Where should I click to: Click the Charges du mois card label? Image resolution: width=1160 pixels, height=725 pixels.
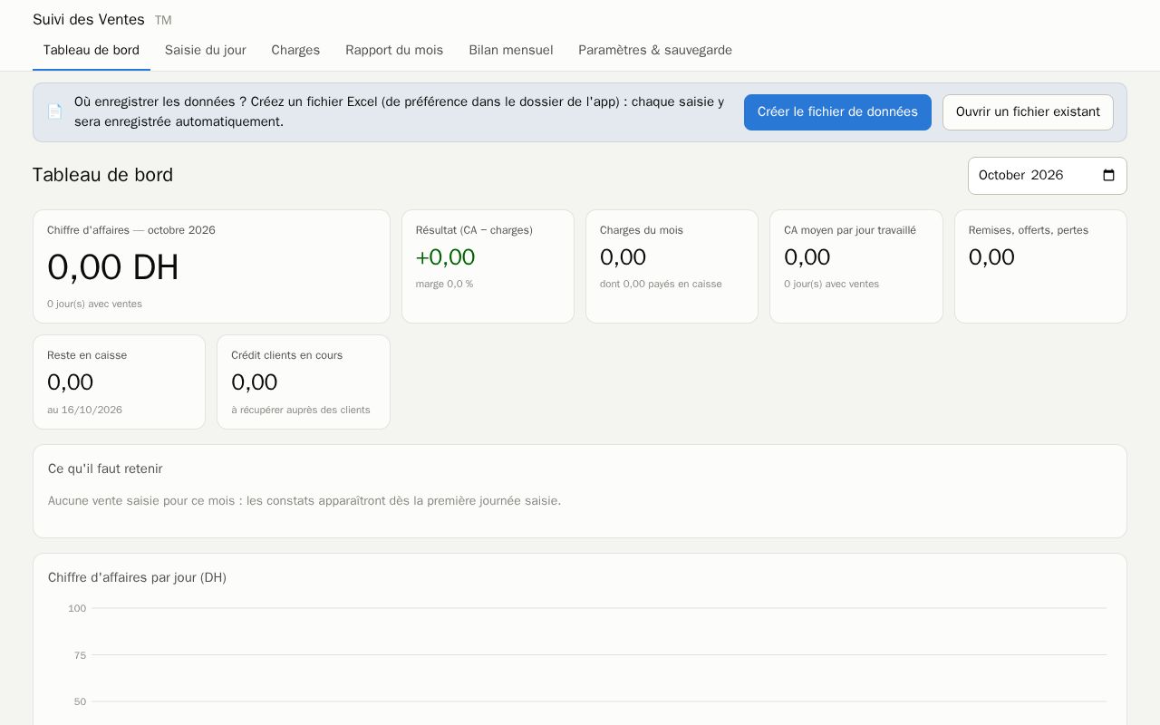[642, 230]
